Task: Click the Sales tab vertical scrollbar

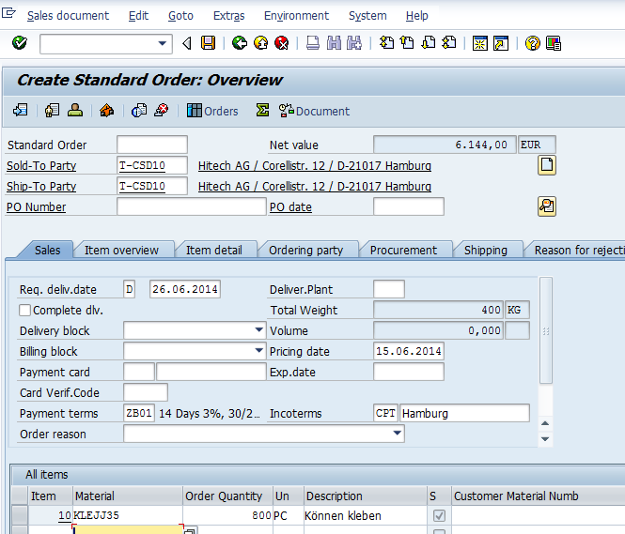Action: [x=546, y=330]
